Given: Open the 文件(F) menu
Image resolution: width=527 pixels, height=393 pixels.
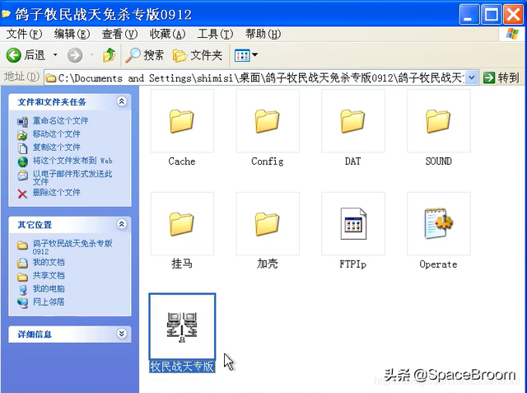Looking at the screenshot, I should coord(24,34).
